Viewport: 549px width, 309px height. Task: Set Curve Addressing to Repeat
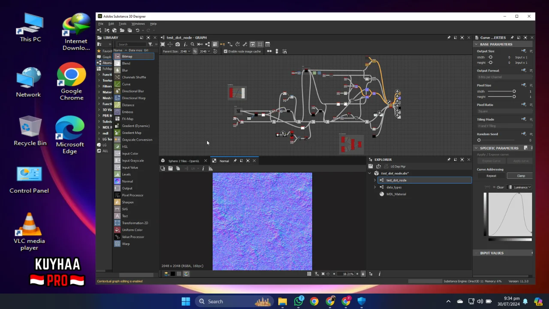pyautogui.click(x=492, y=176)
